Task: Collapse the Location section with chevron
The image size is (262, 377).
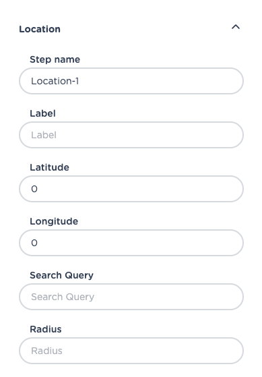Action: 236,27
